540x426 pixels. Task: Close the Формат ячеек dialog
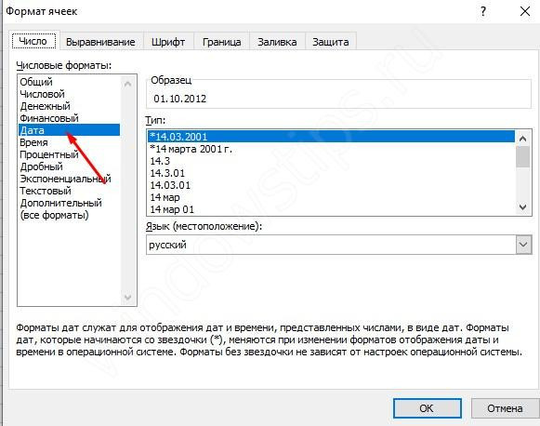[x=525, y=11]
